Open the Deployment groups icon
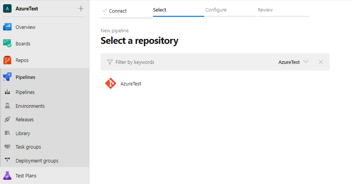The image size is (352, 184). point(7,161)
